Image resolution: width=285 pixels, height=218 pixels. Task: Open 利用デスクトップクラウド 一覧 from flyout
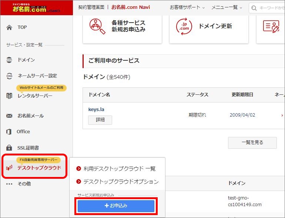point(120,169)
